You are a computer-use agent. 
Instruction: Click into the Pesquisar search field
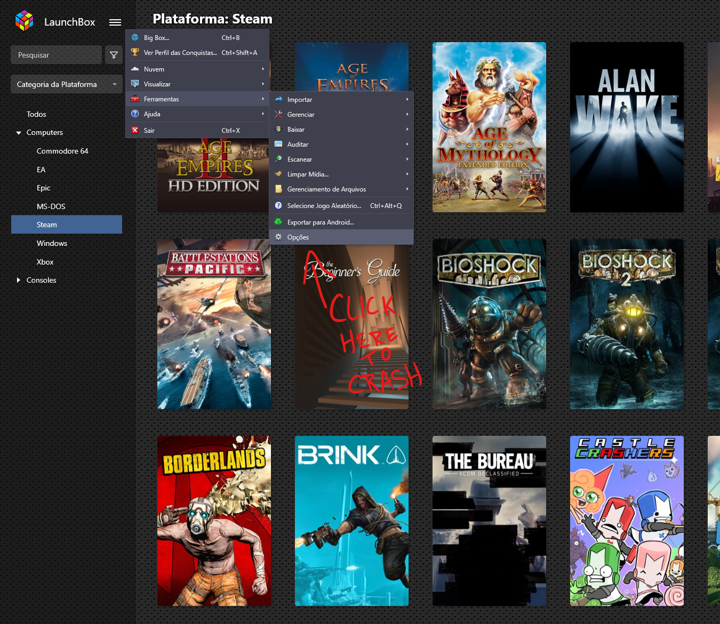point(56,55)
